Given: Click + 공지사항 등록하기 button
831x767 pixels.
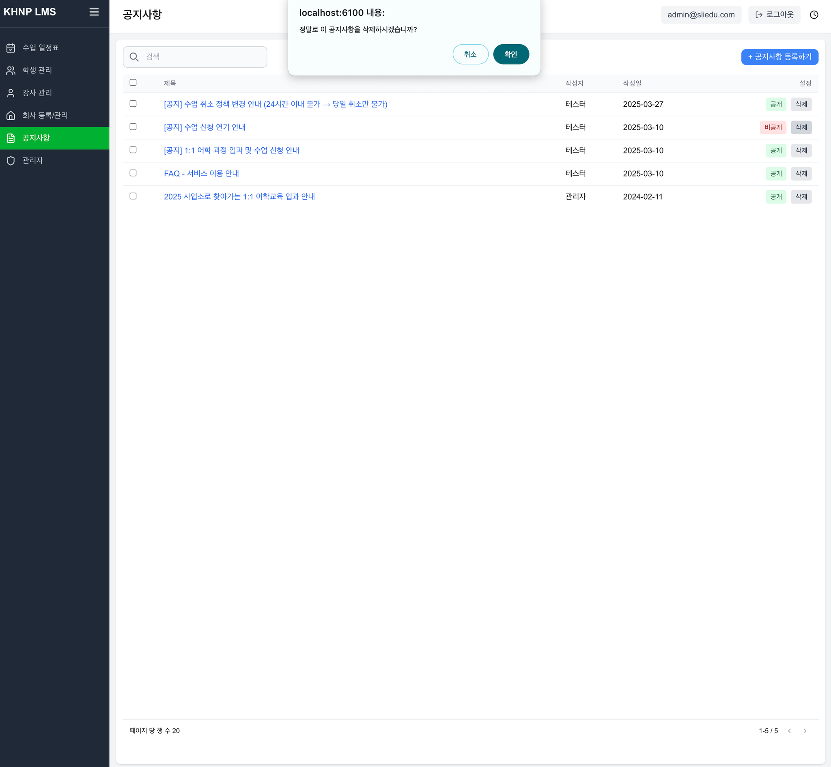Looking at the screenshot, I should 779,57.
